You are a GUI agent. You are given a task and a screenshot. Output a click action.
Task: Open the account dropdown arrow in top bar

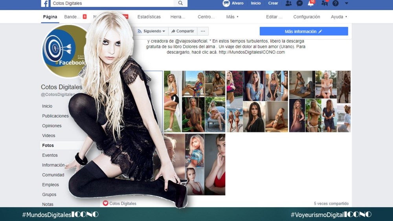point(346,3)
